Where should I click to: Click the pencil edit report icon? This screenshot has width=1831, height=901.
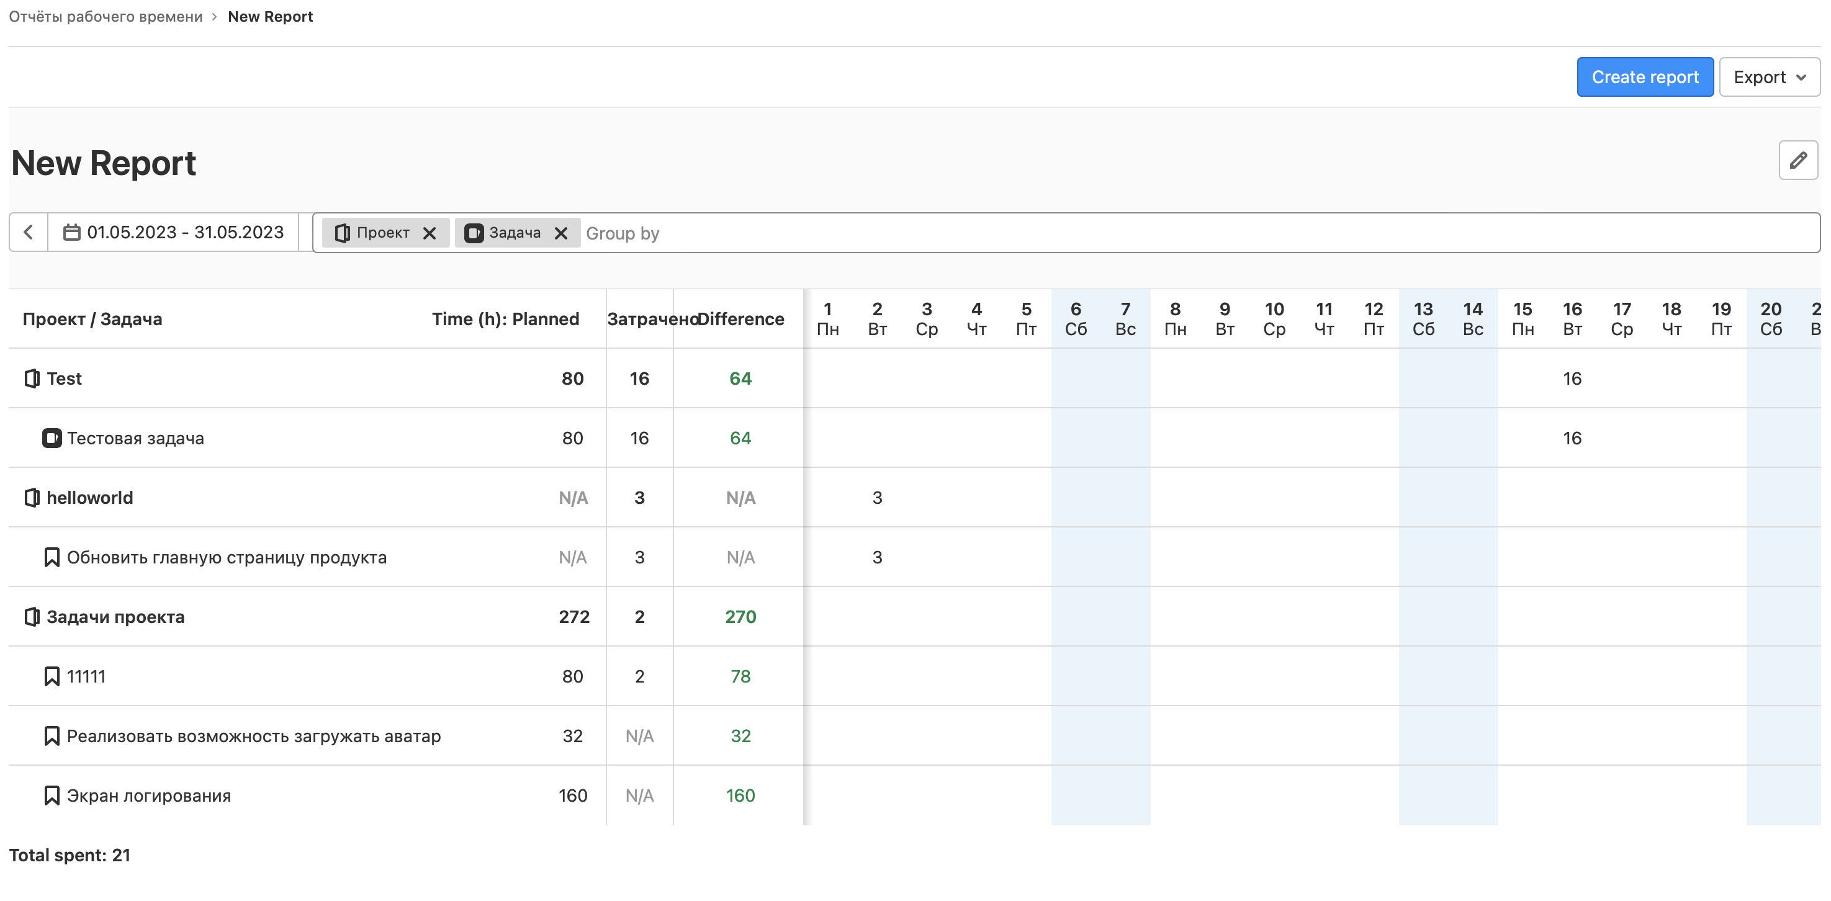[x=1797, y=161]
